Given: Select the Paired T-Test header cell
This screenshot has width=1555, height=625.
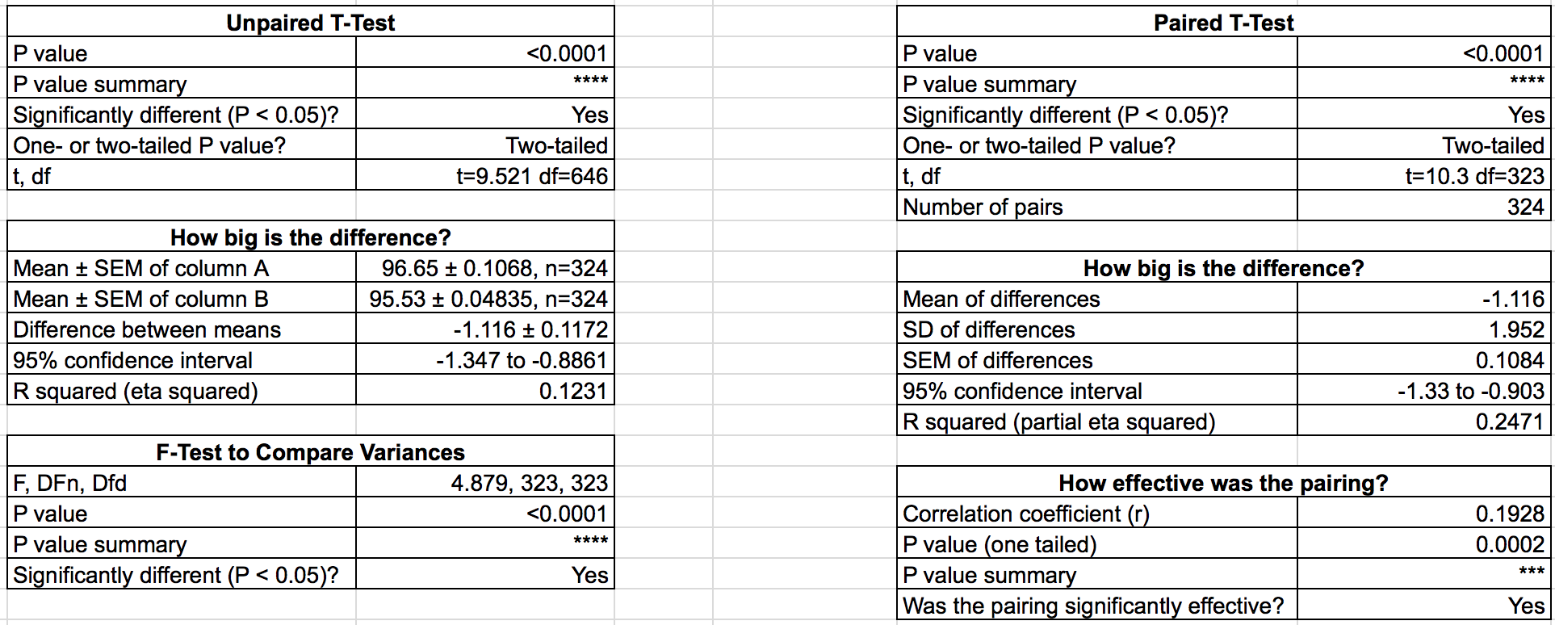Looking at the screenshot, I should point(1223,23).
